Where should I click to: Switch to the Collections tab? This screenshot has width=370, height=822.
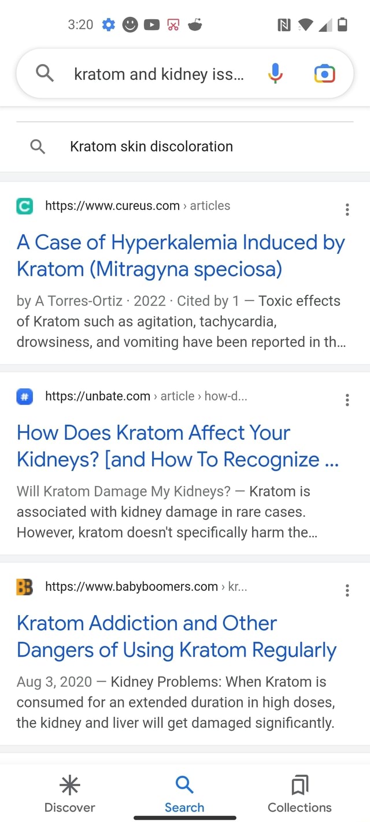tap(299, 793)
